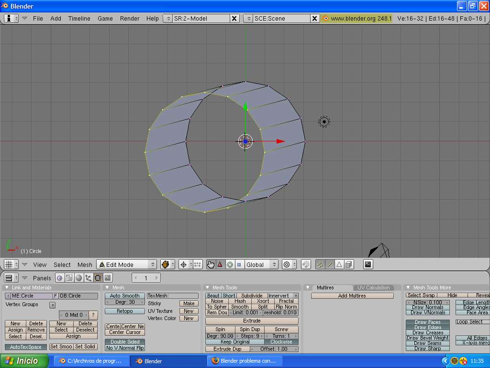Switch to edge select mode
Image resolution: width=490 pixels, height=368 pixels.
tap(330, 264)
